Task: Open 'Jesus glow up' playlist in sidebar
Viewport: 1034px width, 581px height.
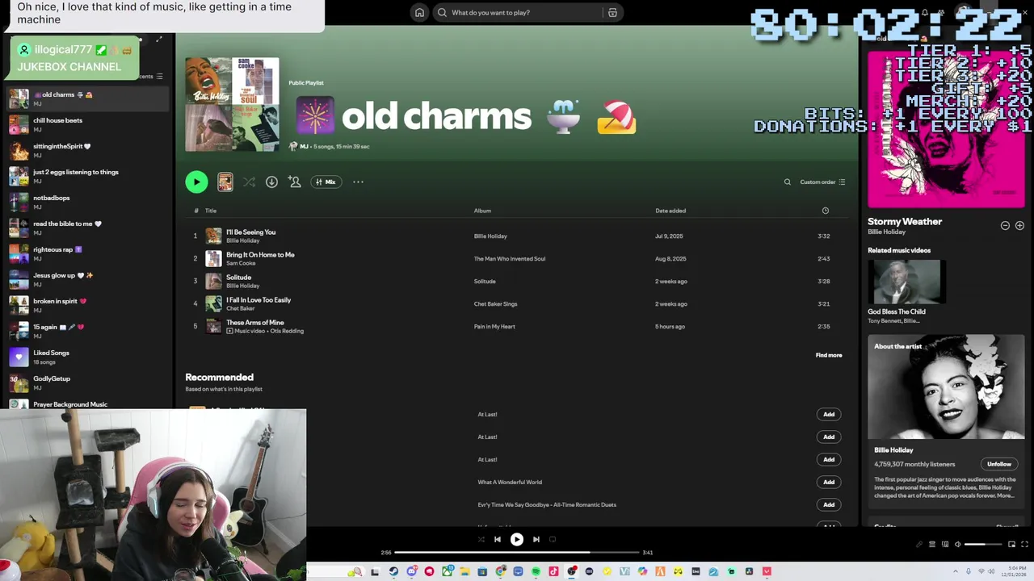Action: tap(87, 279)
